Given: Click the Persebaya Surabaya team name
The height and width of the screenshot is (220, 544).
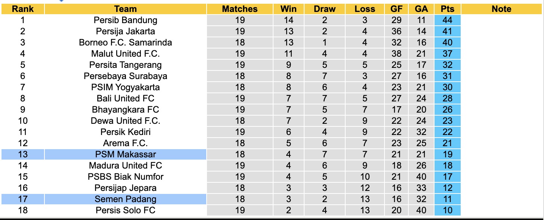Looking at the screenshot, I should point(126,76).
